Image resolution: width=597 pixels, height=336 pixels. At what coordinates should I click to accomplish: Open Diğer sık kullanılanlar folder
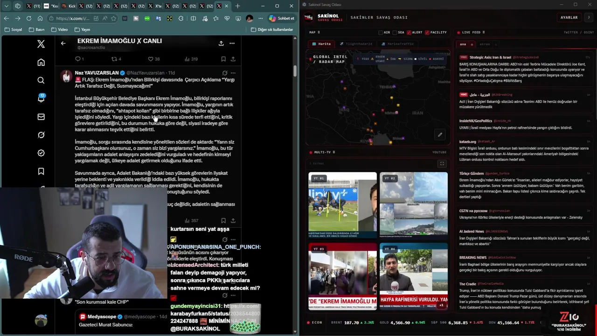click(x=272, y=29)
